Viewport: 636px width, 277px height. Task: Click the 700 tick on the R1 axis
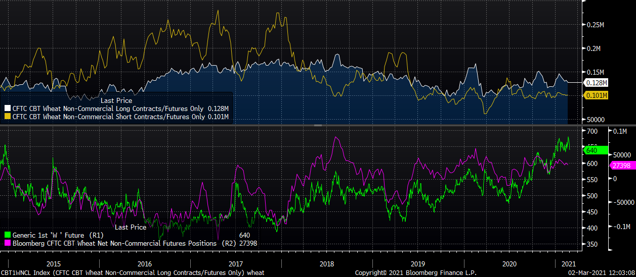coord(591,131)
